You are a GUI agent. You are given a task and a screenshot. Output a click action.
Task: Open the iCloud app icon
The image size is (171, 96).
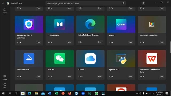(90, 59)
